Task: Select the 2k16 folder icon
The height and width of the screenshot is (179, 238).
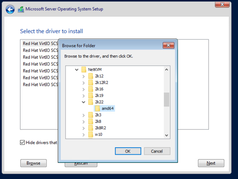Action: point(90,89)
